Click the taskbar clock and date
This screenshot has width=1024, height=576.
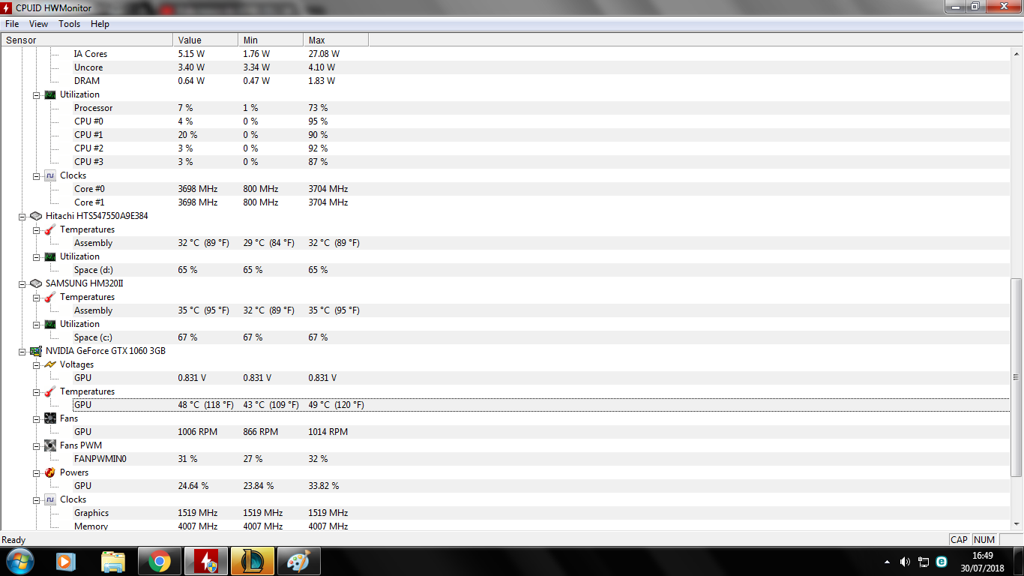pyautogui.click(x=983, y=562)
